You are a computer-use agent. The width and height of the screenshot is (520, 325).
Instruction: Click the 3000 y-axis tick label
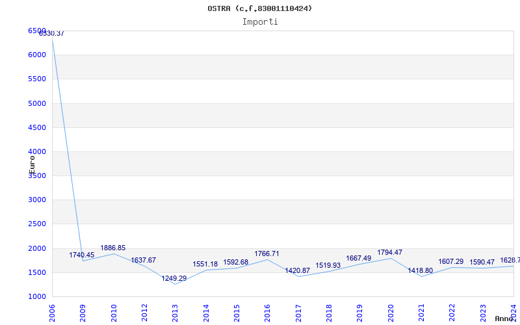(x=37, y=200)
